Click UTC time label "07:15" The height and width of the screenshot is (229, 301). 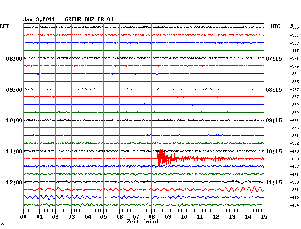point(274,58)
